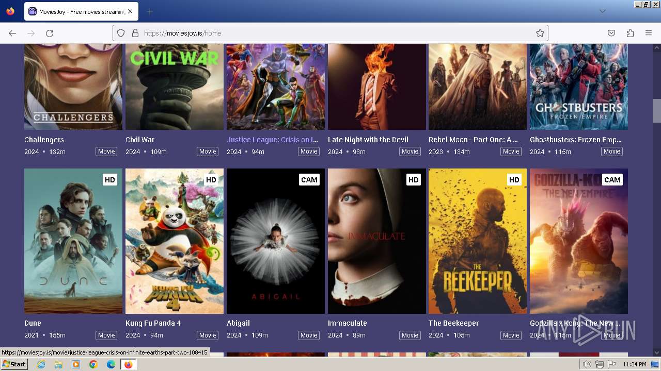
Task: Click Movie tag under Abigail
Action: click(x=309, y=335)
